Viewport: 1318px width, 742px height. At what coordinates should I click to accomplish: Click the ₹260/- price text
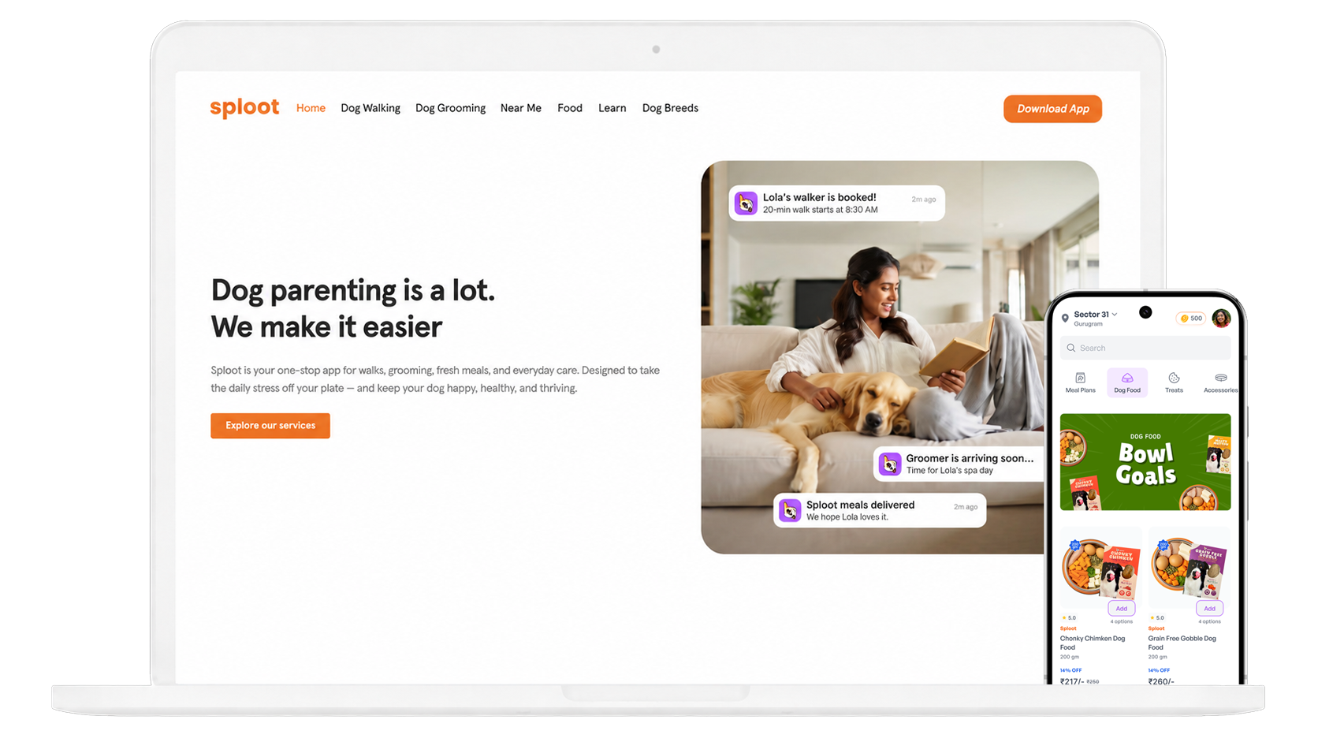coord(1161,681)
